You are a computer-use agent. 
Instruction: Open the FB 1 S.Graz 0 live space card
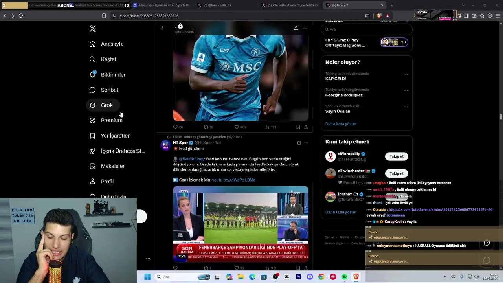tap(367, 42)
